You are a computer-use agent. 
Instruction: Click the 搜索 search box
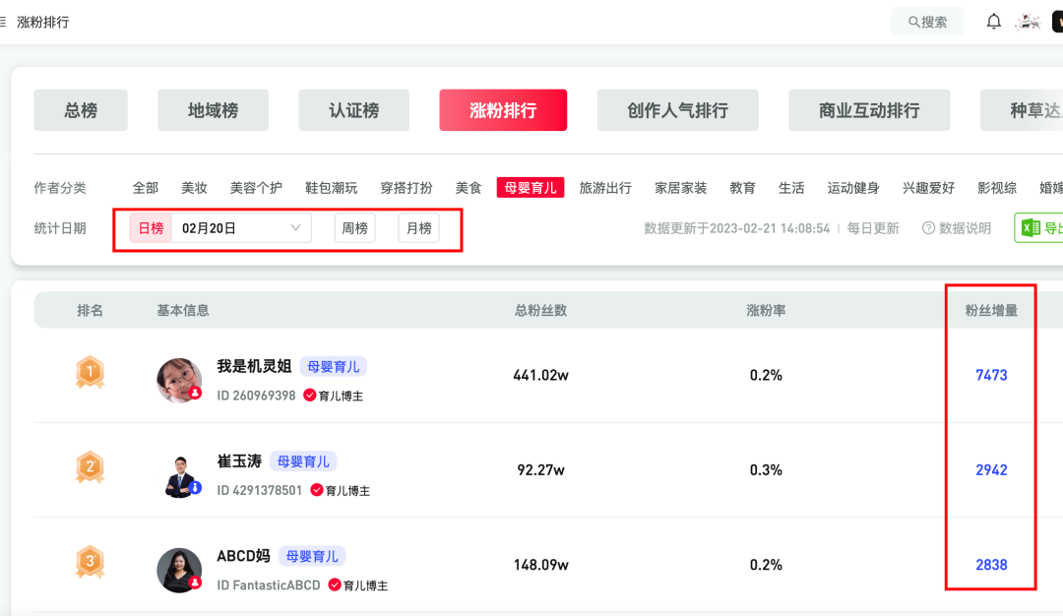927,22
